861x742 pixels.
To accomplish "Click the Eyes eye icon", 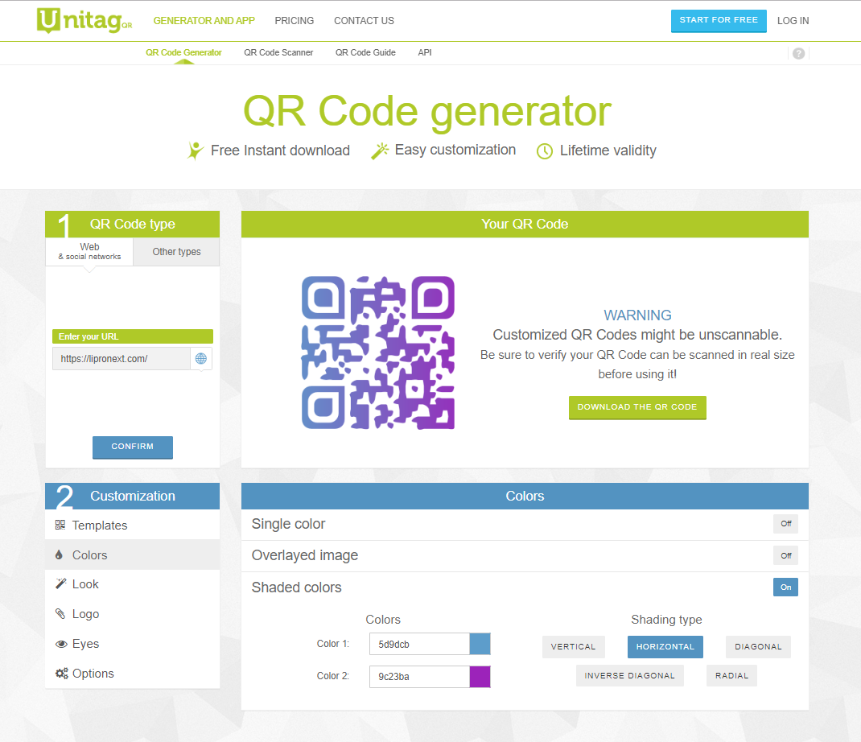I will pyautogui.click(x=61, y=644).
